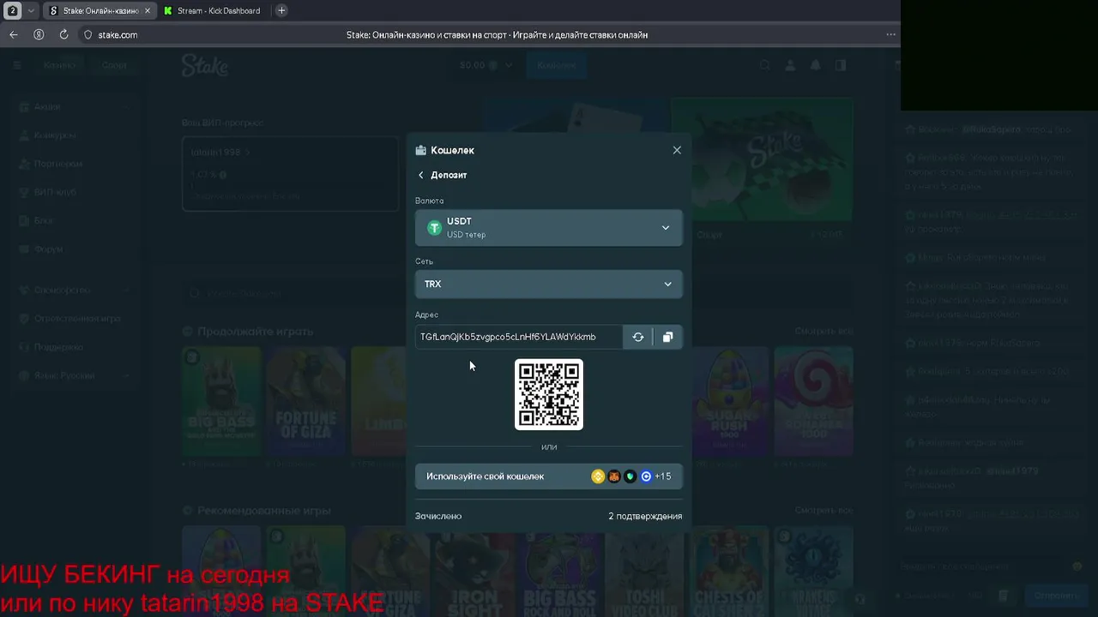Open the balance dropdown showing $0.00
This screenshot has width=1098, height=617.
tap(486, 65)
